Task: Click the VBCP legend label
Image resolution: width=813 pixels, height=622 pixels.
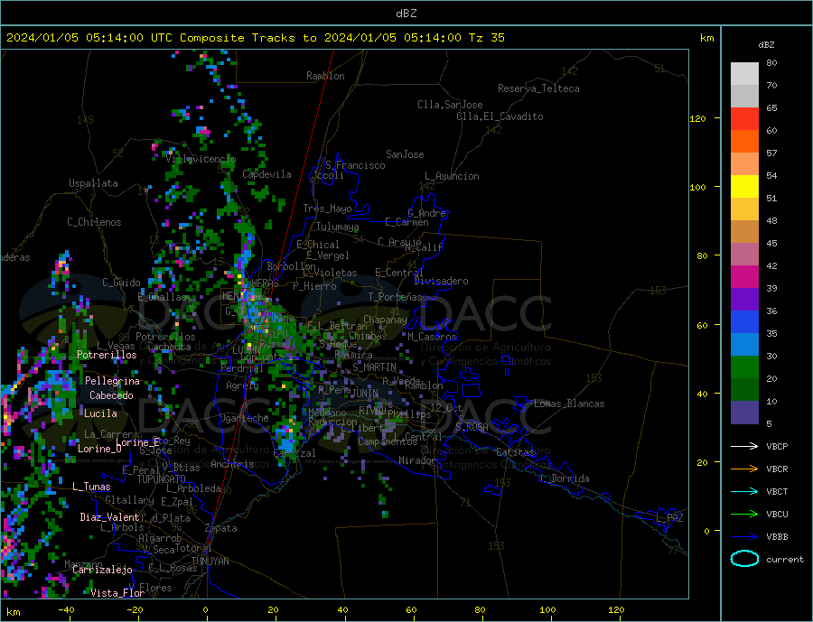Action: point(777,446)
